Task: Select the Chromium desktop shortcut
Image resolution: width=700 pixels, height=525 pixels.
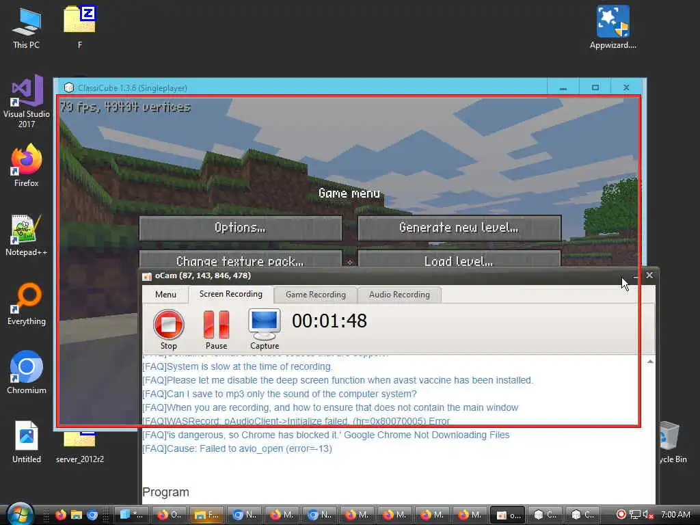Action: pyautogui.click(x=27, y=373)
